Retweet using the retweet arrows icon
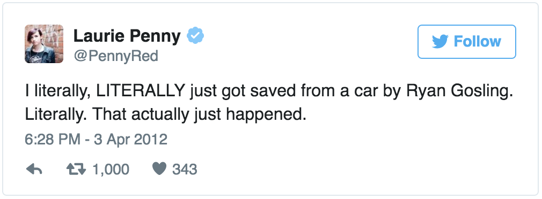Viewport: 542px width, 199px height. pos(76,169)
